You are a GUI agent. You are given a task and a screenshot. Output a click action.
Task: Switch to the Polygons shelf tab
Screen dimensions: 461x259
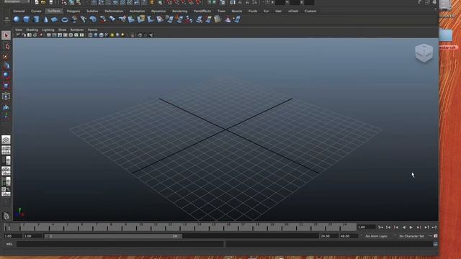pyautogui.click(x=73, y=12)
